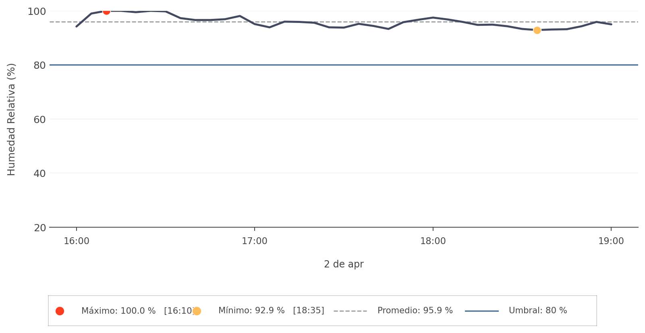
Task: Click the 18:00 tick label on the time axis
Action: coord(433,241)
